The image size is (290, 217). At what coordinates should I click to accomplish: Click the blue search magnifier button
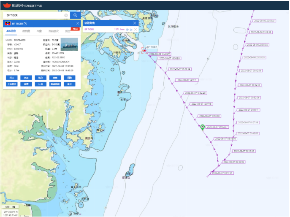75,15
